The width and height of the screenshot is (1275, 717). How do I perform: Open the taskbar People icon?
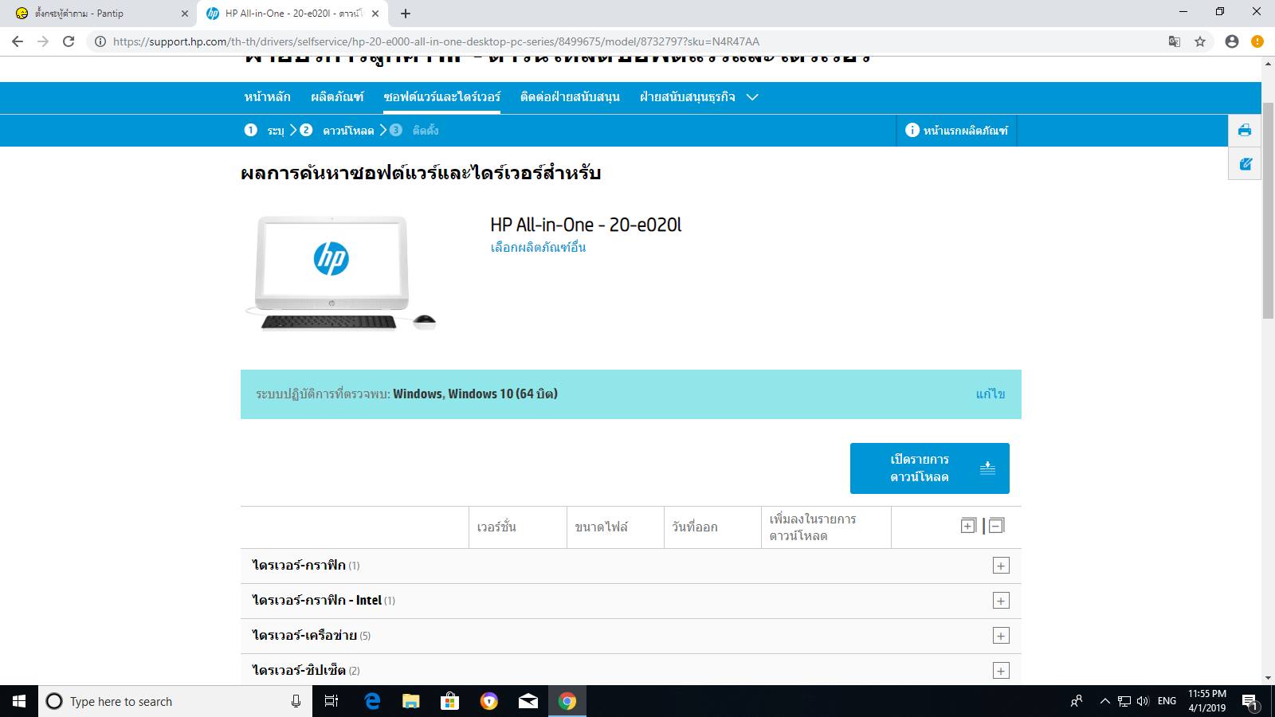[1076, 701]
